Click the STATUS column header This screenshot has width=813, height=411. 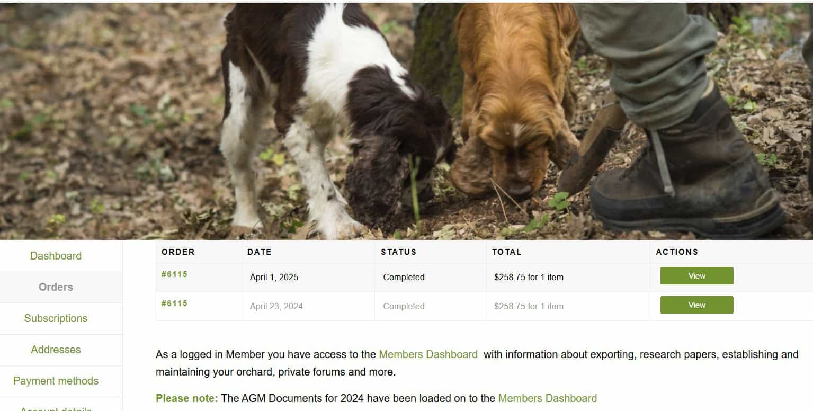pyautogui.click(x=399, y=252)
